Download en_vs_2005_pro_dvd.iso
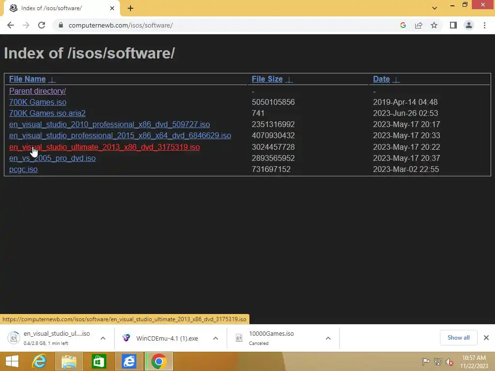 [52, 158]
